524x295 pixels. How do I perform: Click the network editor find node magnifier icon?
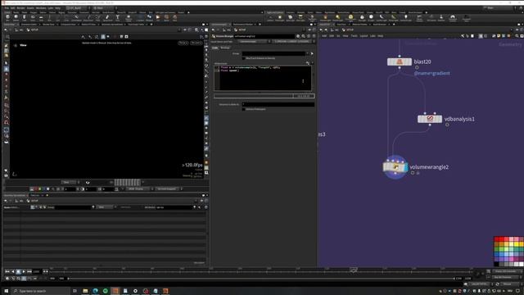517,36
